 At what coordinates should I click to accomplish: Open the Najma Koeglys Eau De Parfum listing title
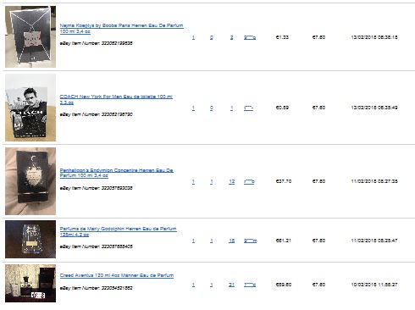(121, 28)
